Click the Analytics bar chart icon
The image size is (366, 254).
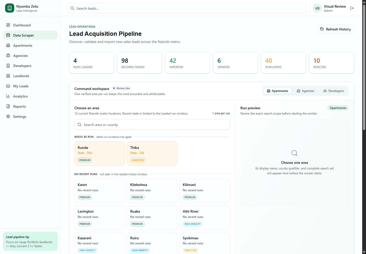[8, 96]
